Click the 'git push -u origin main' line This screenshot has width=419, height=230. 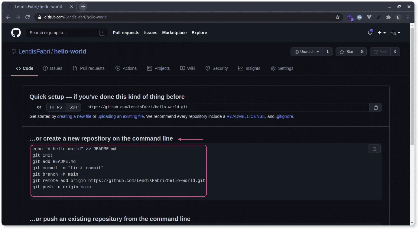(62, 187)
